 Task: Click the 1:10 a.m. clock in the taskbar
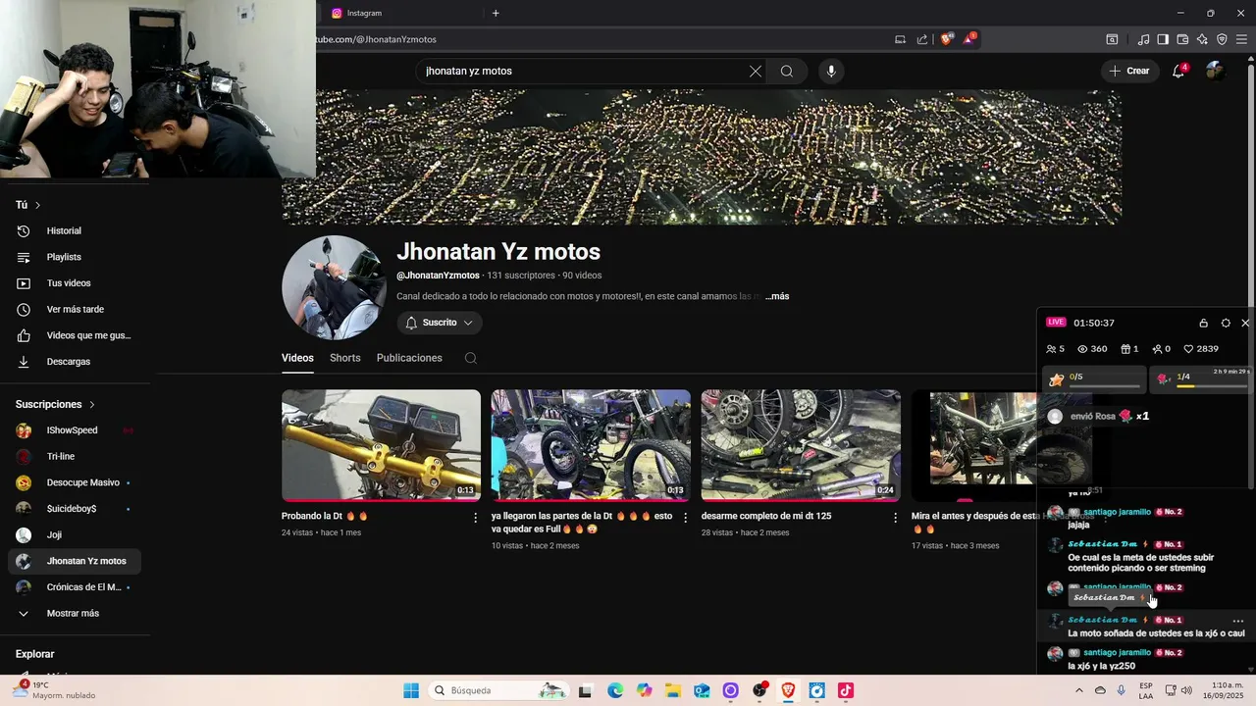pyautogui.click(x=1226, y=690)
